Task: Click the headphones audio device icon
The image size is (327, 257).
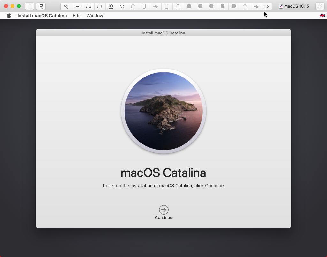Action: pyautogui.click(x=133, y=6)
